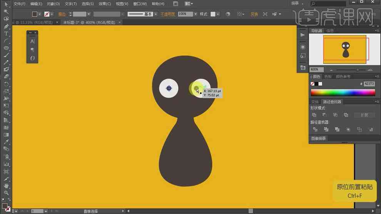Click the Intersect shape mode icon
Image resolution: width=381 pixels, height=214 pixels.
(x=335, y=115)
